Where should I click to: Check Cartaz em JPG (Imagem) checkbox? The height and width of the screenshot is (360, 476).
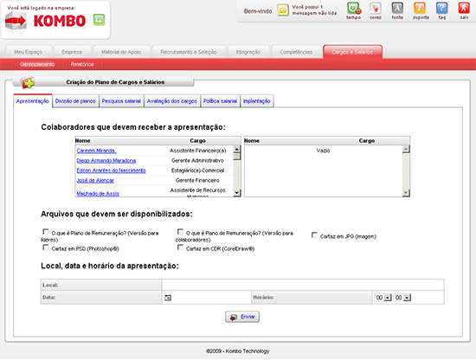click(314, 235)
